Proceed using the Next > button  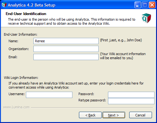(114, 115)
